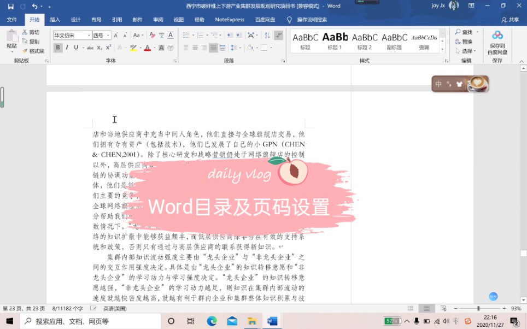The height and width of the screenshot is (329, 527).
Task: Apply bold formatting
Action: click(x=57, y=46)
